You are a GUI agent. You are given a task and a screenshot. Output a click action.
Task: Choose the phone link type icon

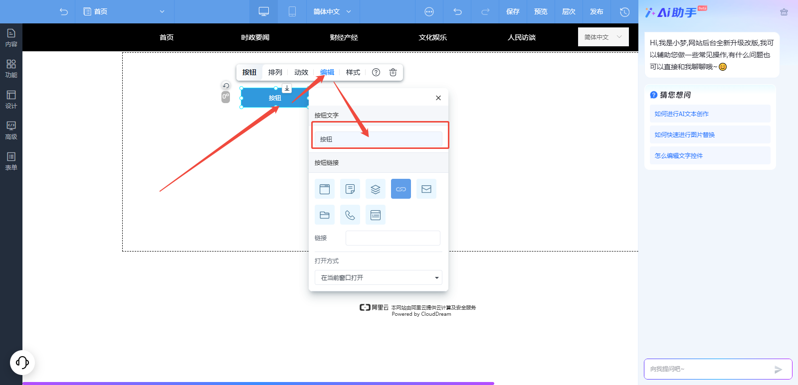(350, 215)
